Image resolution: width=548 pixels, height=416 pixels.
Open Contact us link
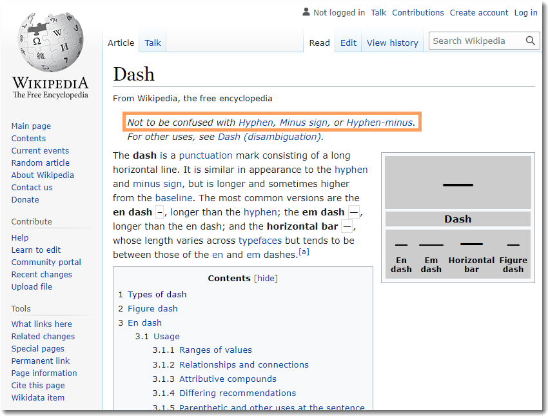click(x=32, y=188)
